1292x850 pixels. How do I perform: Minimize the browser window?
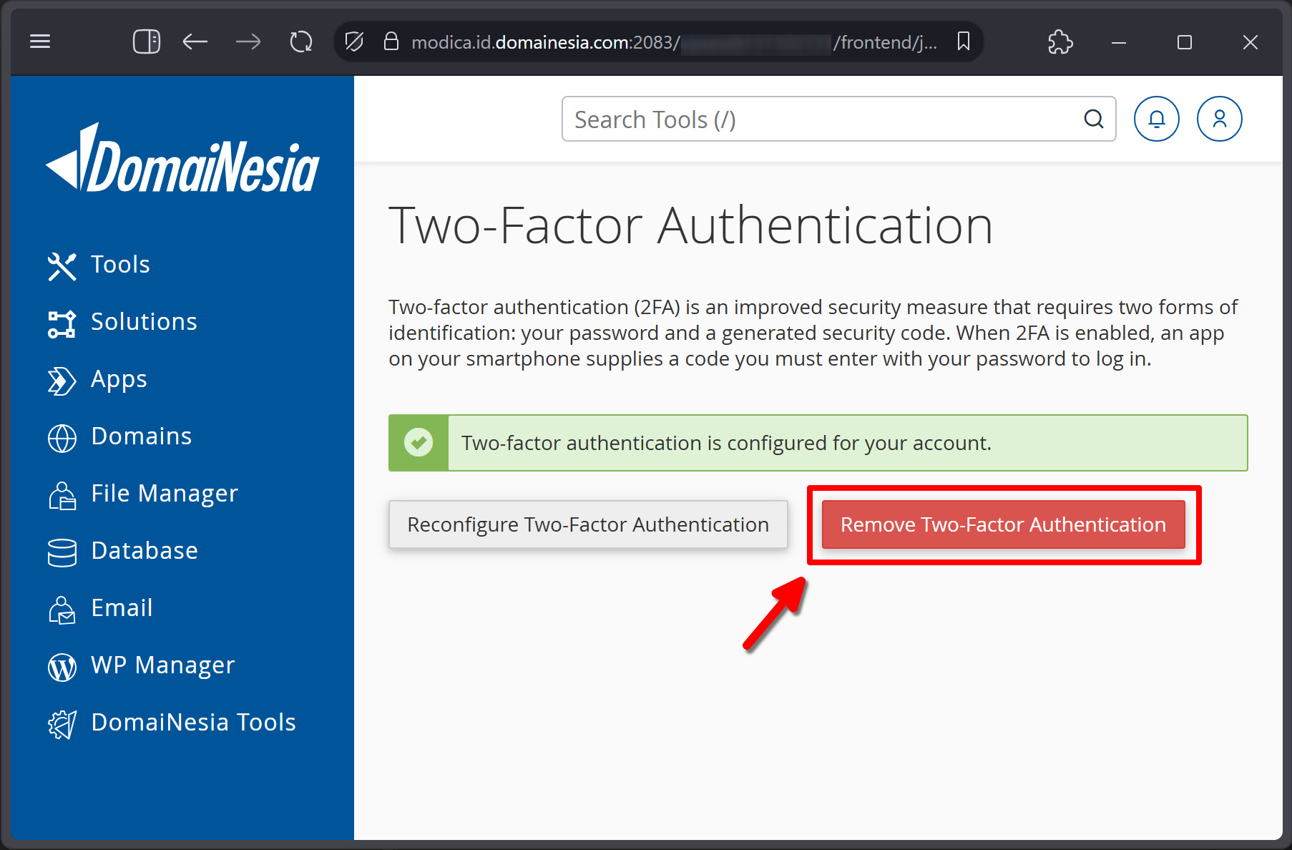[x=1119, y=42]
